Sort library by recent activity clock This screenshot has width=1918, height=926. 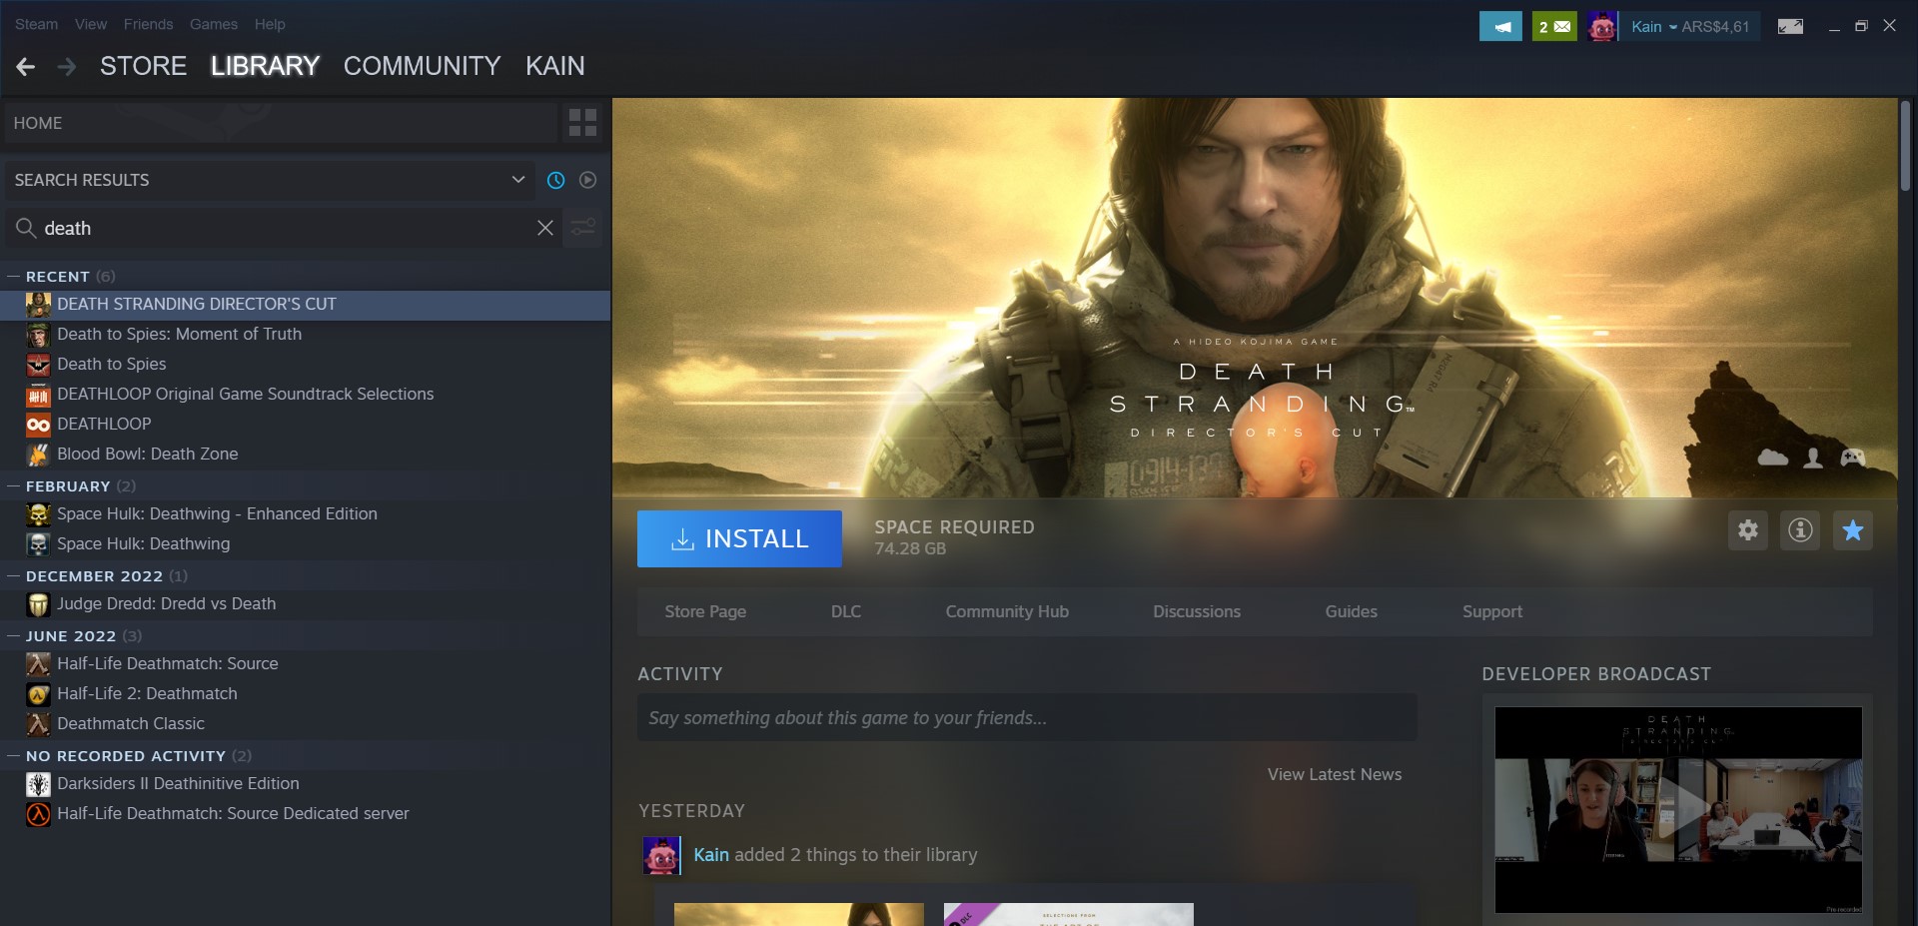point(556,180)
